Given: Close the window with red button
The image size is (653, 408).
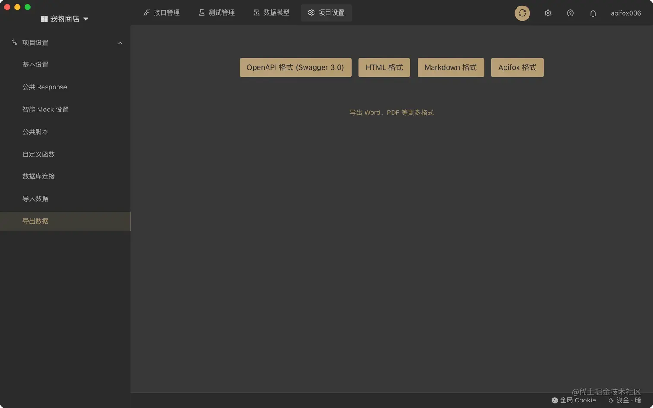Looking at the screenshot, I should [x=7, y=7].
